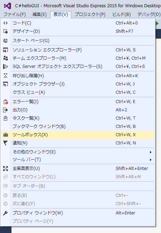Select クラス ビュー(A) menu entry

pos(78,92)
